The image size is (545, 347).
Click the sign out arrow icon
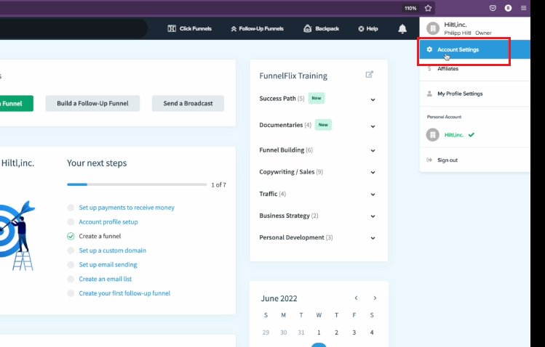(x=429, y=160)
